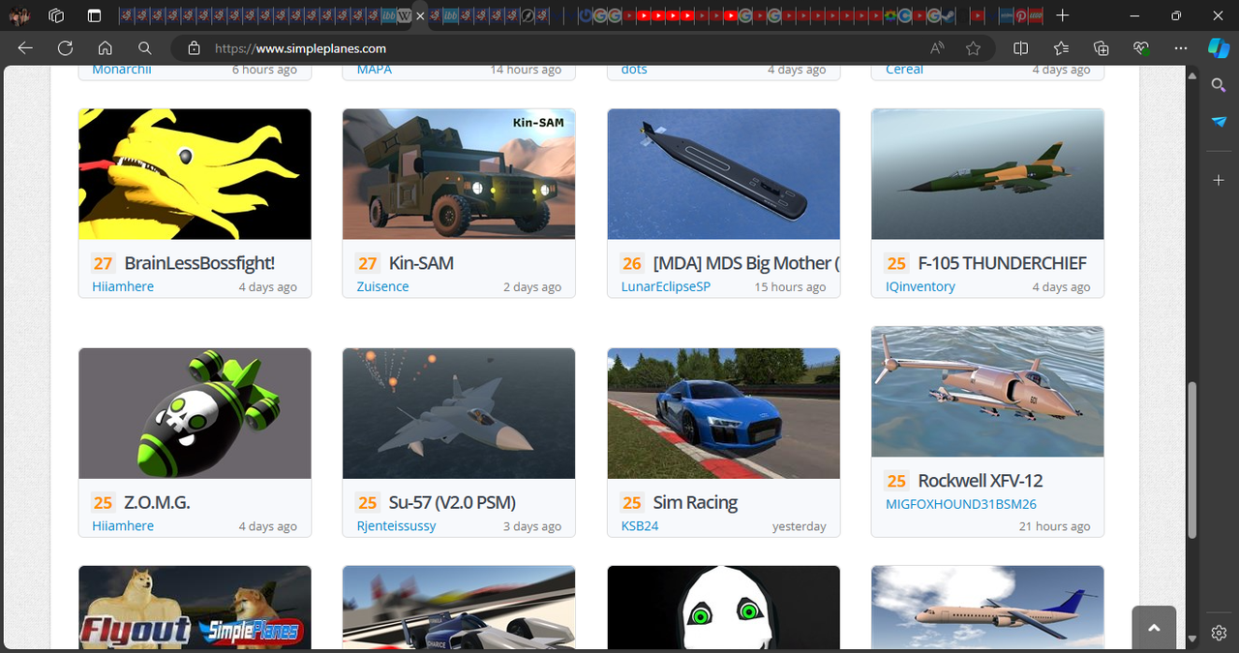Go back to the previous page
Image resolution: width=1239 pixels, height=653 pixels.
tap(25, 47)
